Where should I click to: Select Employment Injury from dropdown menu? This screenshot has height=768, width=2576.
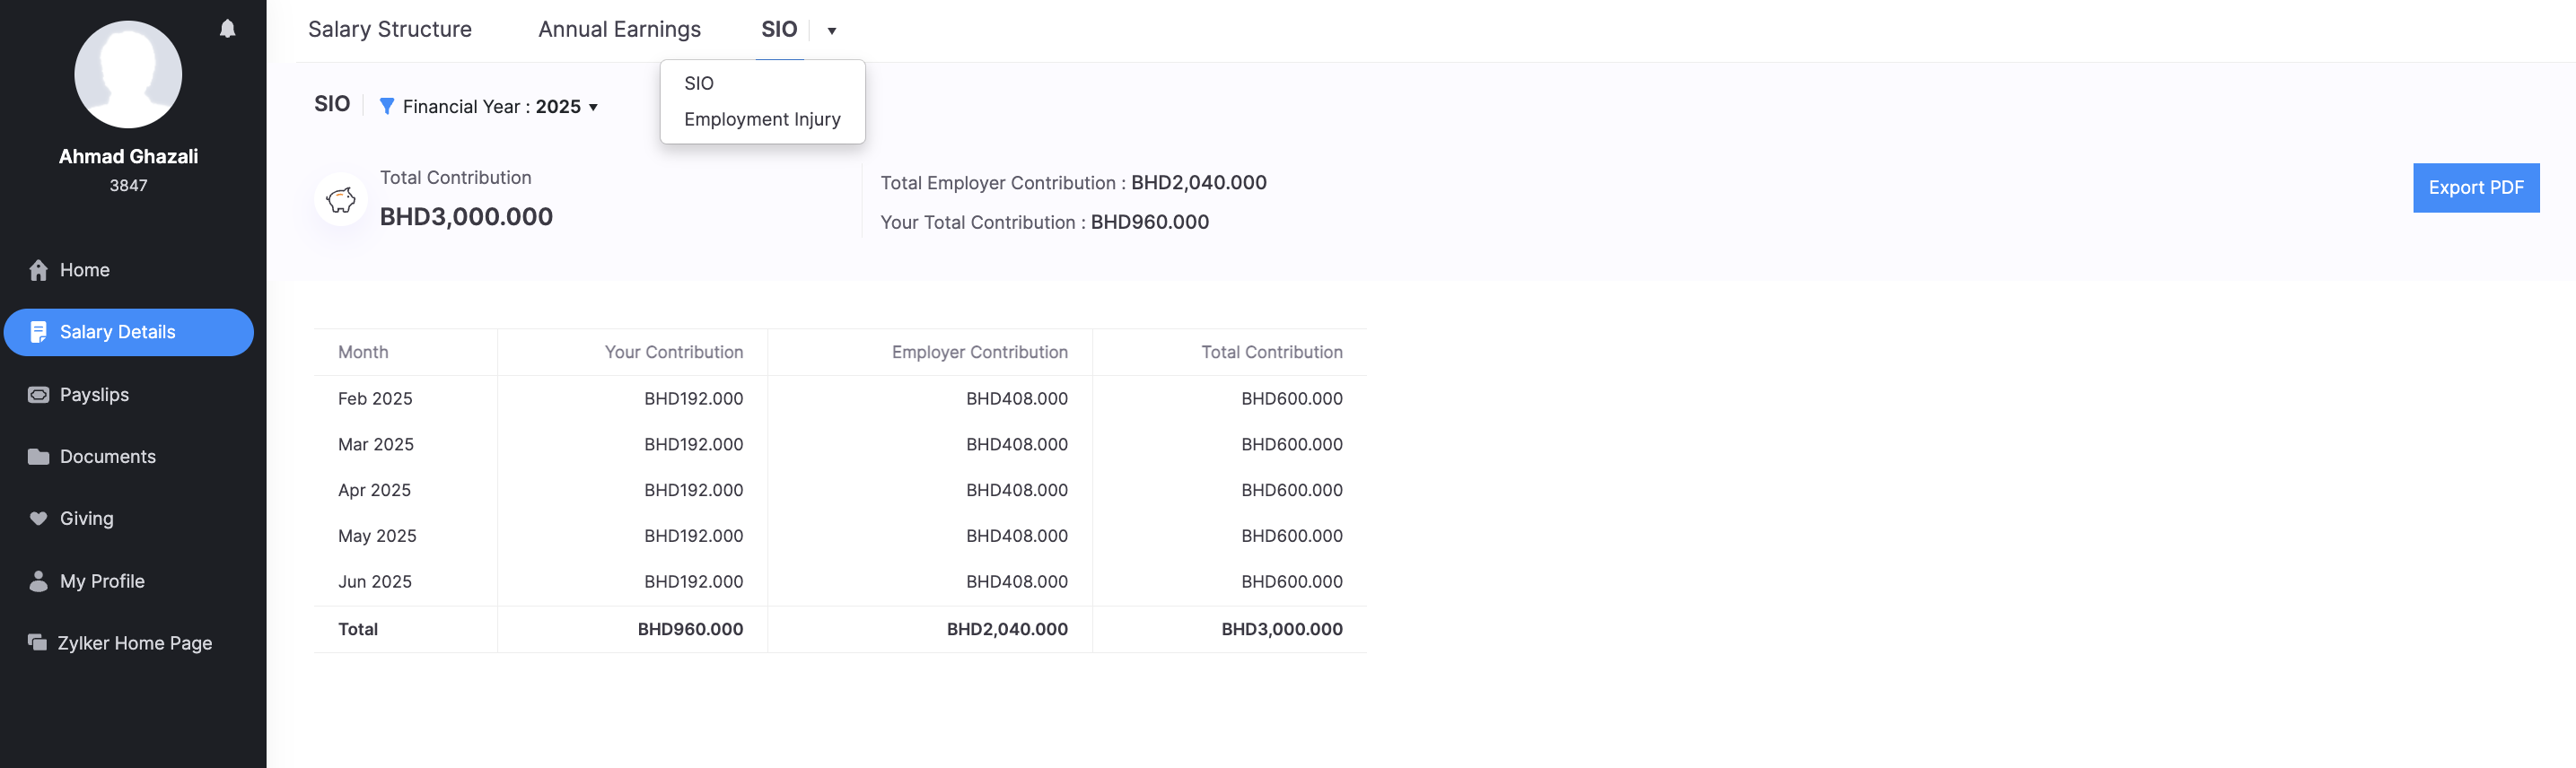click(x=762, y=119)
